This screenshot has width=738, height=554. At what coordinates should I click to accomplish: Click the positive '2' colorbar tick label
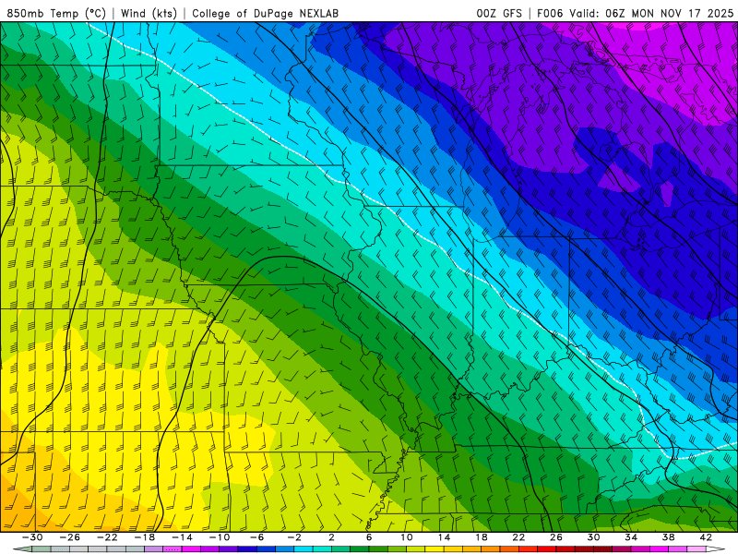tap(331, 537)
